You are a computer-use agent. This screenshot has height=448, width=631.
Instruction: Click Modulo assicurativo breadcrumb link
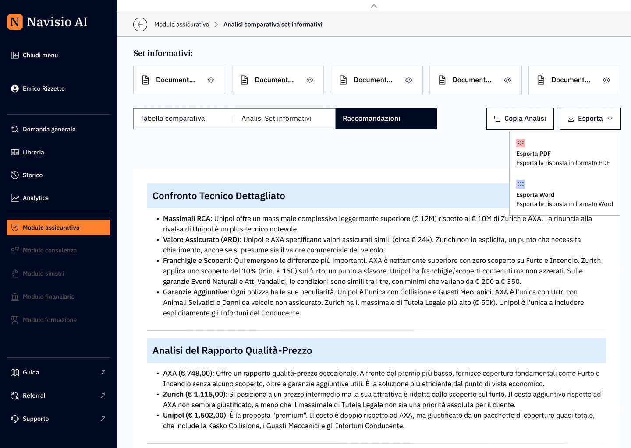coord(181,24)
